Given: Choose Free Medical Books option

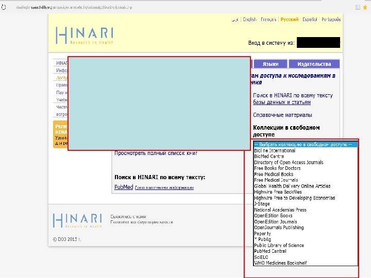Looking at the screenshot, I should (306, 174).
